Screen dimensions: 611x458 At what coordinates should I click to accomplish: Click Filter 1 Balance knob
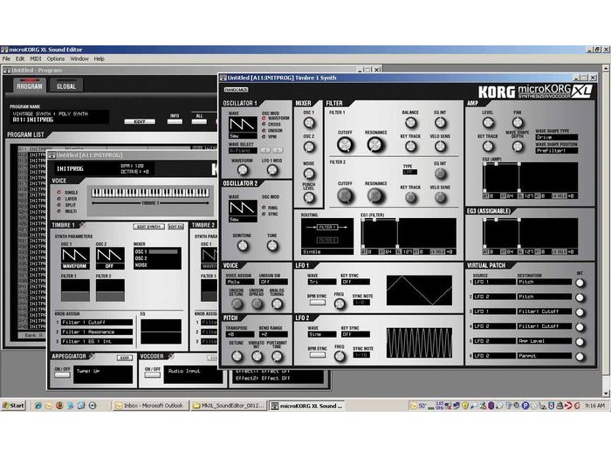pos(410,123)
